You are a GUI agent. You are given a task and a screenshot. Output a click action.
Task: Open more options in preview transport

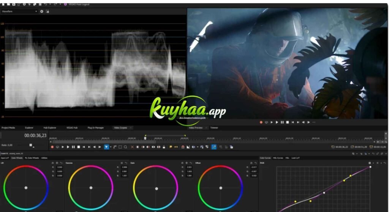(x=314, y=122)
